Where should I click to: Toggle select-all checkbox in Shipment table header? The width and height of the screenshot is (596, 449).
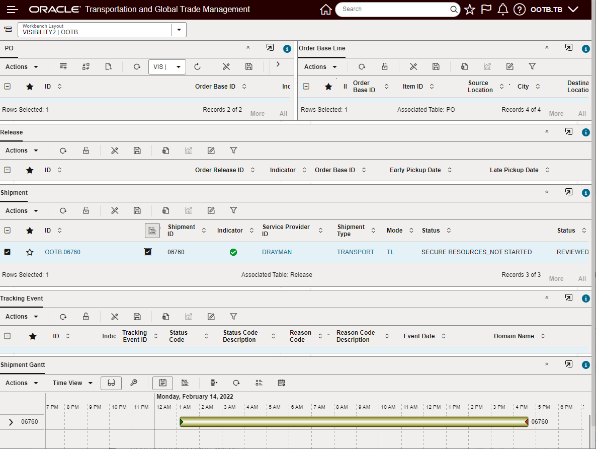click(x=8, y=231)
